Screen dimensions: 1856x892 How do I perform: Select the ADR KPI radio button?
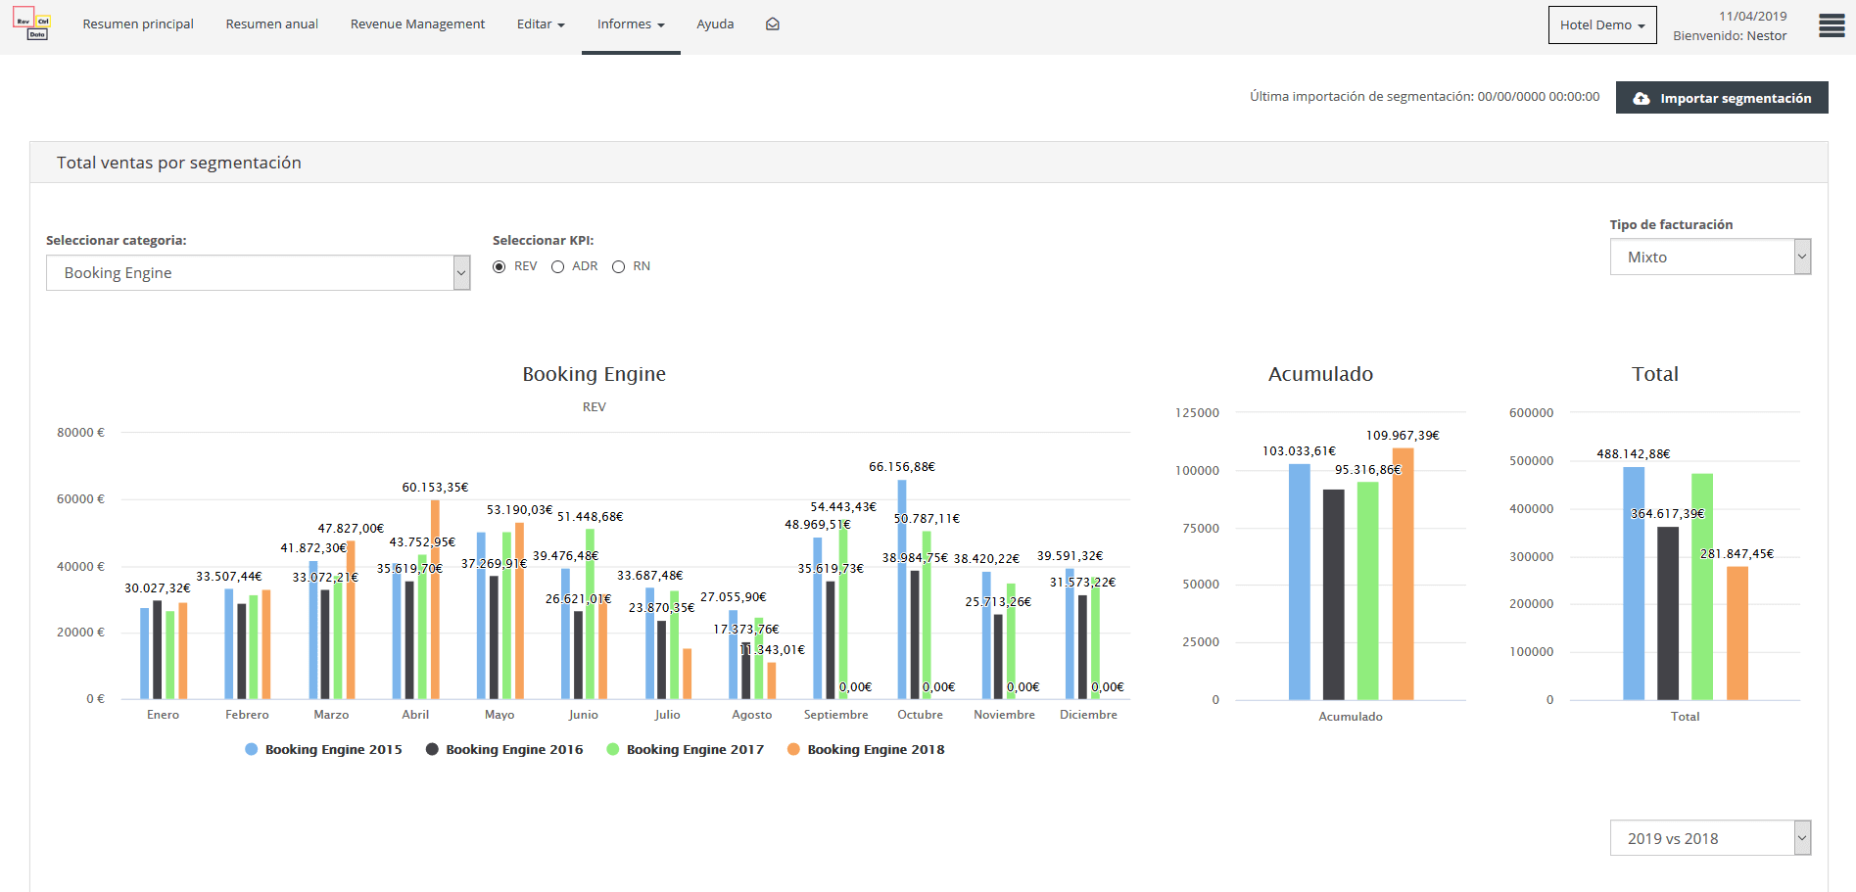click(557, 266)
